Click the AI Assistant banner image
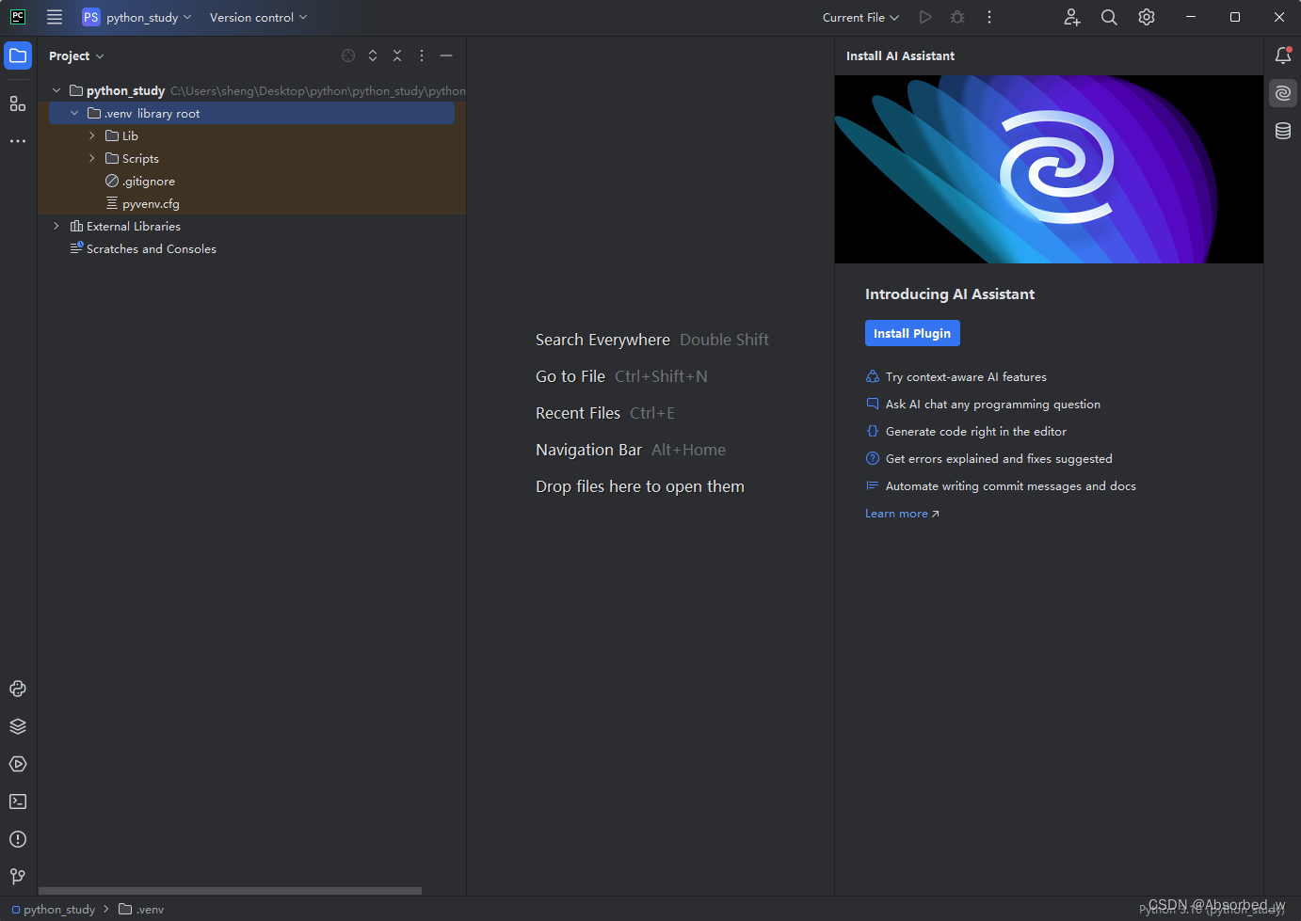Screen dimensions: 1301x921 [1049, 169]
